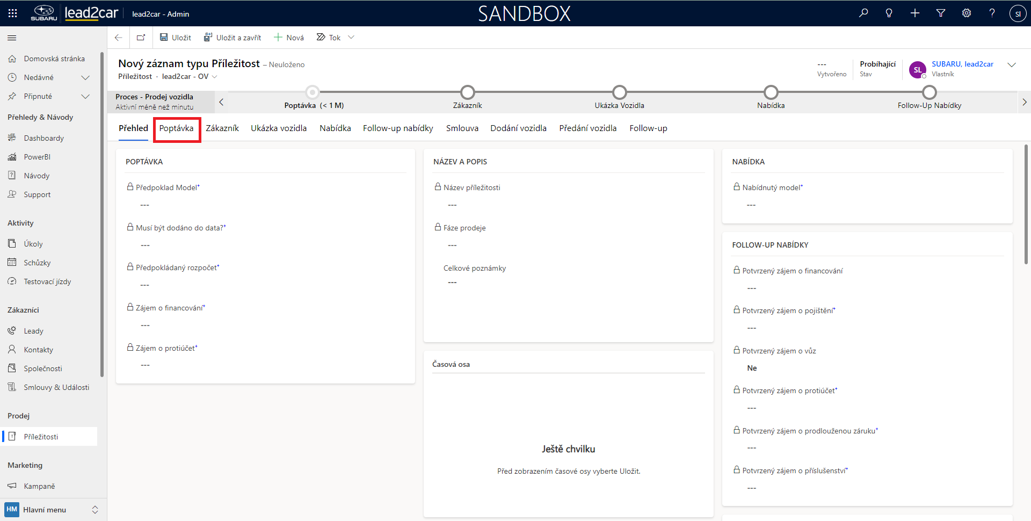Image resolution: width=1031 pixels, height=521 pixels.
Task: Click the search magnifier icon
Action: click(863, 13)
